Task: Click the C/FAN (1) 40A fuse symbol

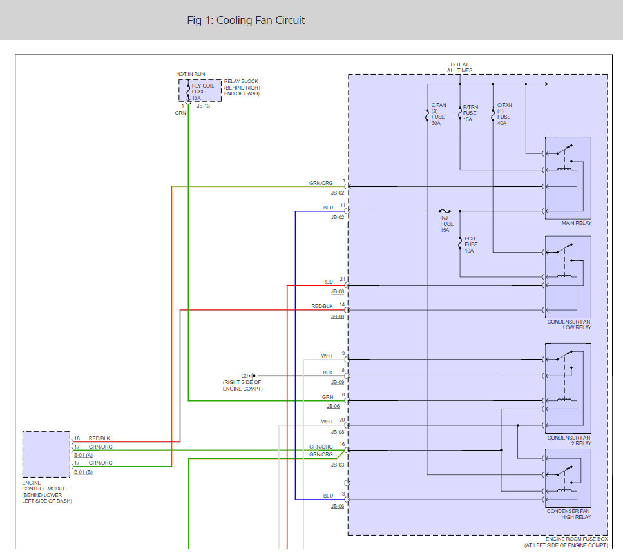Action: click(x=493, y=115)
